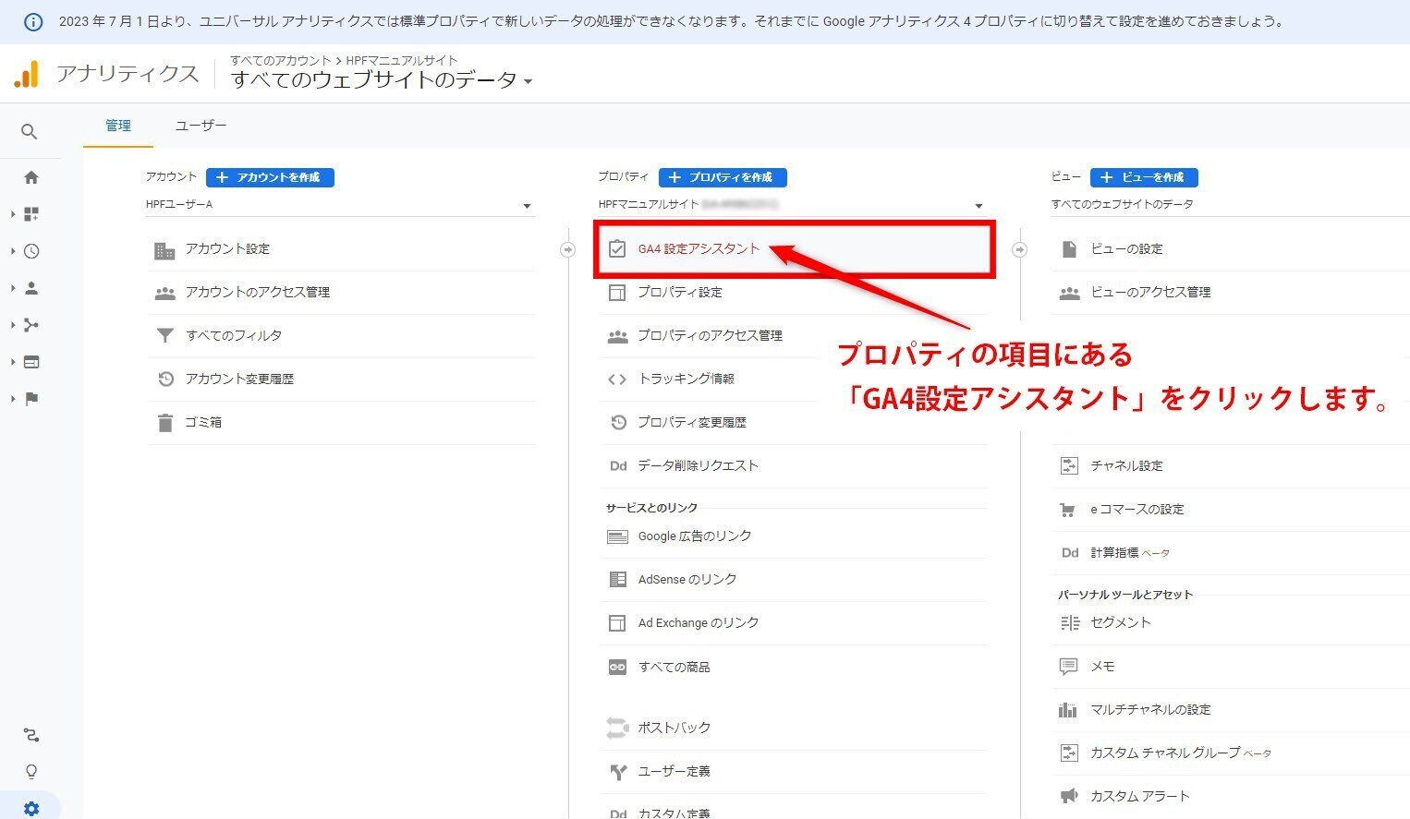Expand the Conversions sidebar section arrow
This screenshot has width=1410, height=819.
tap(13, 399)
